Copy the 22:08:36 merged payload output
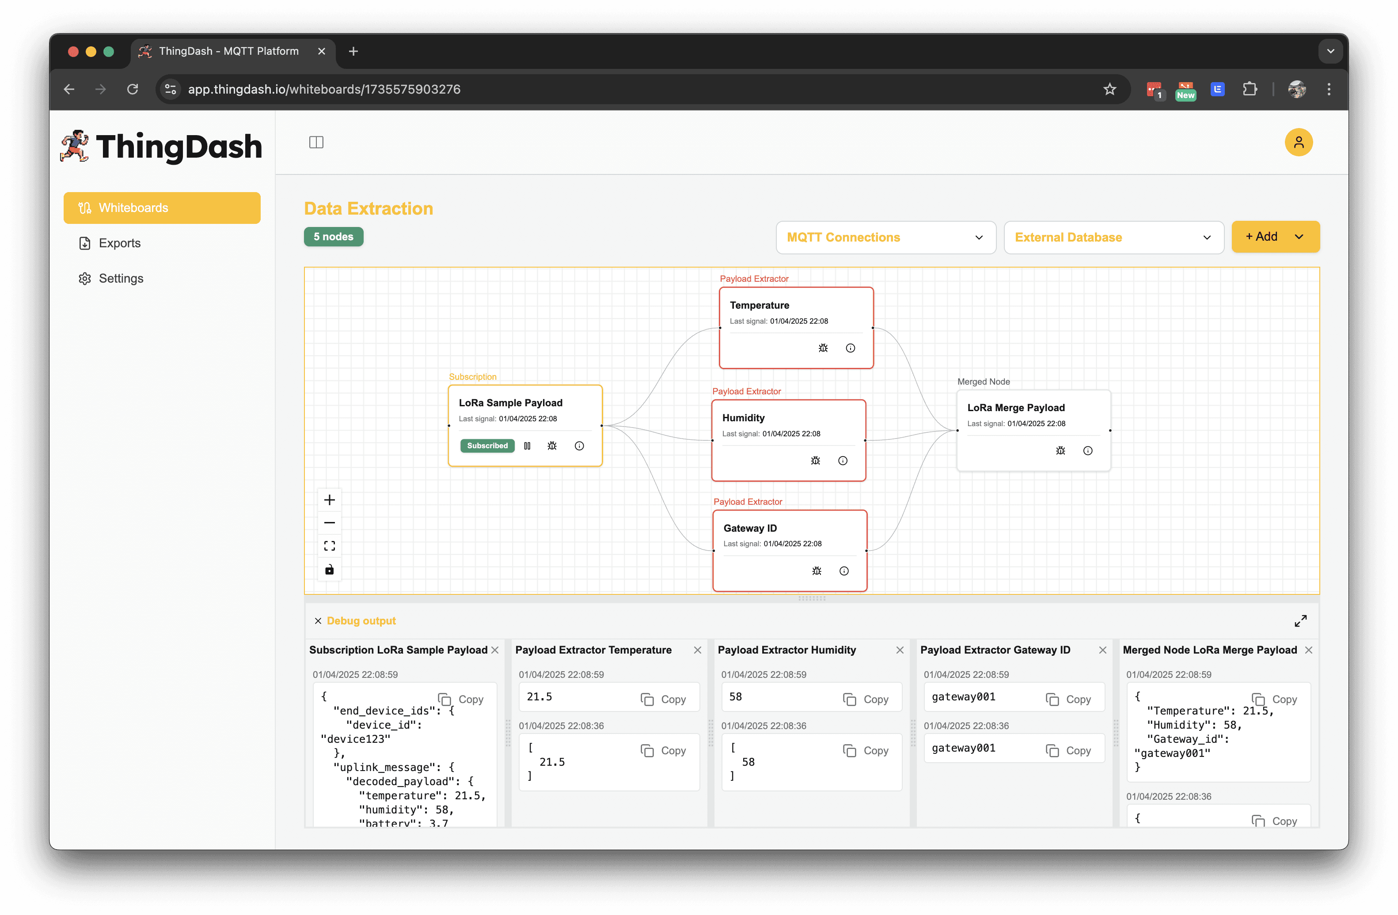This screenshot has width=1398, height=915. point(1274,821)
